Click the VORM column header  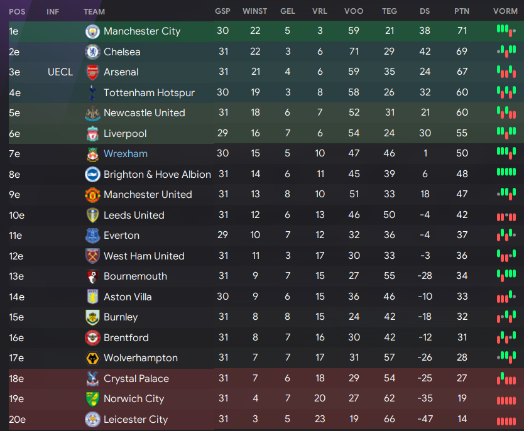tap(505, 11)
